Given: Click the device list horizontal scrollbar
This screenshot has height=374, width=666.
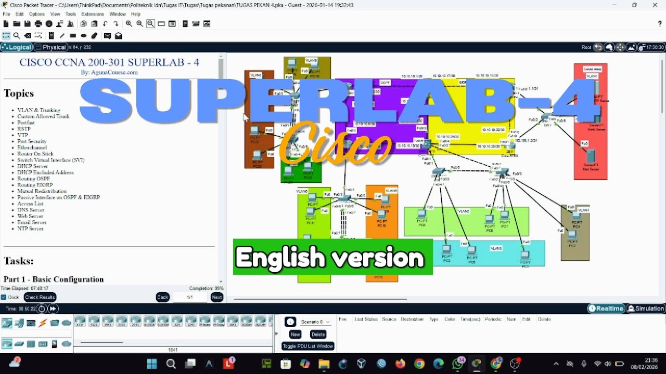Looking at the screenshot, I should (101, 342).
